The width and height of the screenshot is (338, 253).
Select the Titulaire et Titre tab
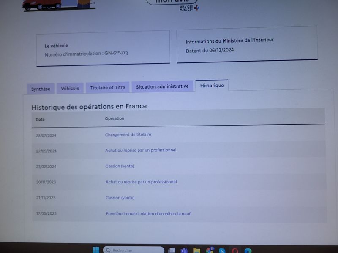click(x=108, y=88)
